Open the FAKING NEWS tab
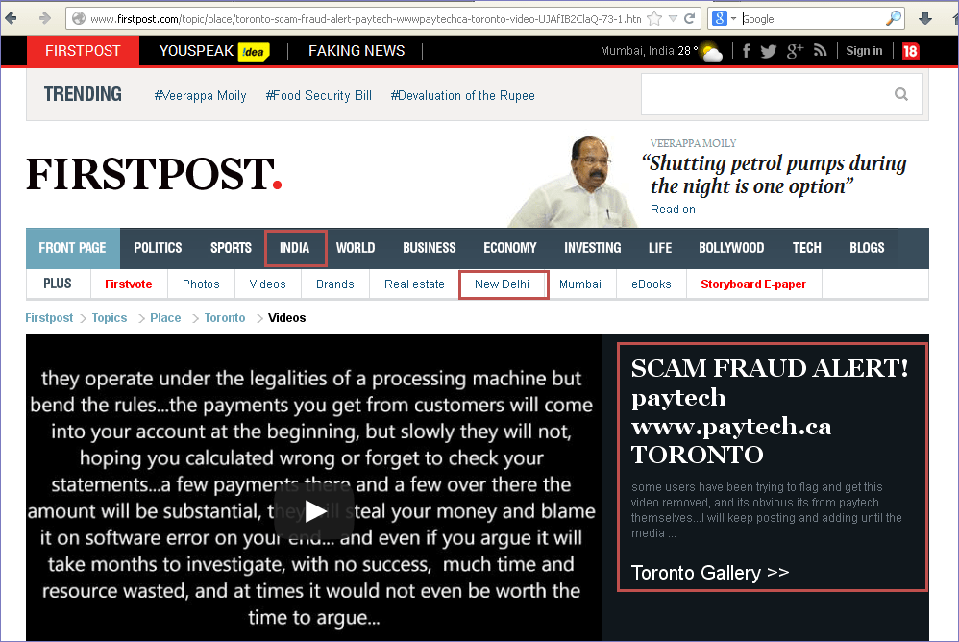This screenshot has height=642, width=959. click(x=357, y=51)
